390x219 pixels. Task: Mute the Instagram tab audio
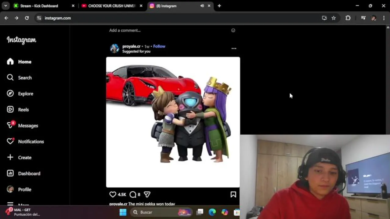pyautogui.click(x=202, y=6)
